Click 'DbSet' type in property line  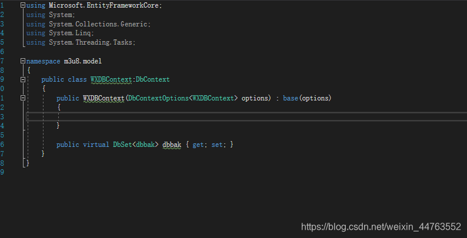[x=122, y=145]
